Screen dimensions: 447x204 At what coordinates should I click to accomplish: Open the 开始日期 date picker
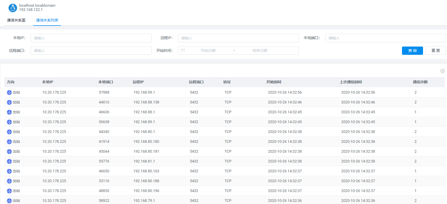(x=208, y=51)
